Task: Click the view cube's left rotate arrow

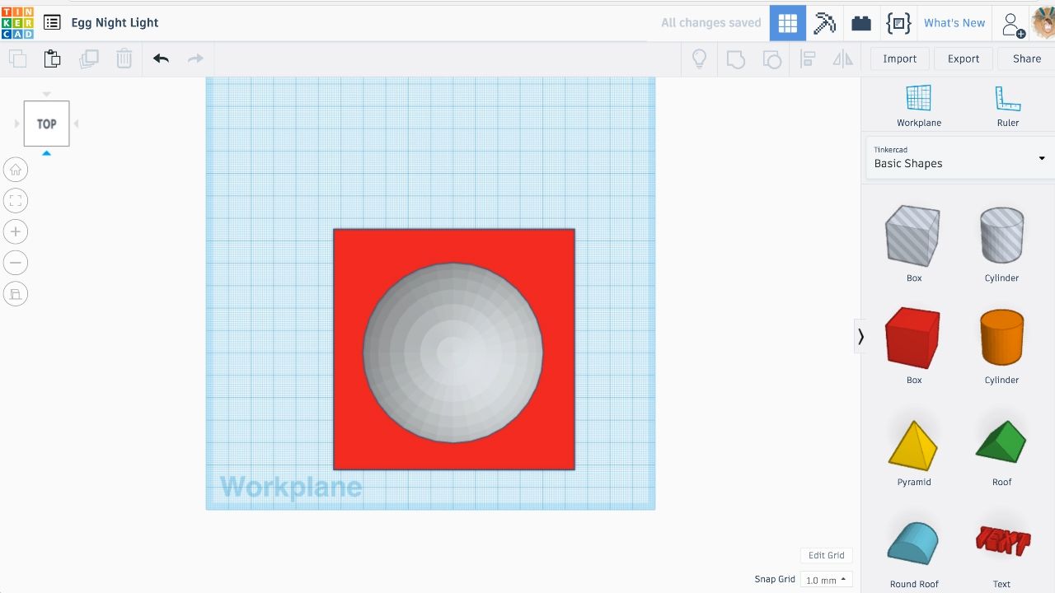Action: coord(16,124)
